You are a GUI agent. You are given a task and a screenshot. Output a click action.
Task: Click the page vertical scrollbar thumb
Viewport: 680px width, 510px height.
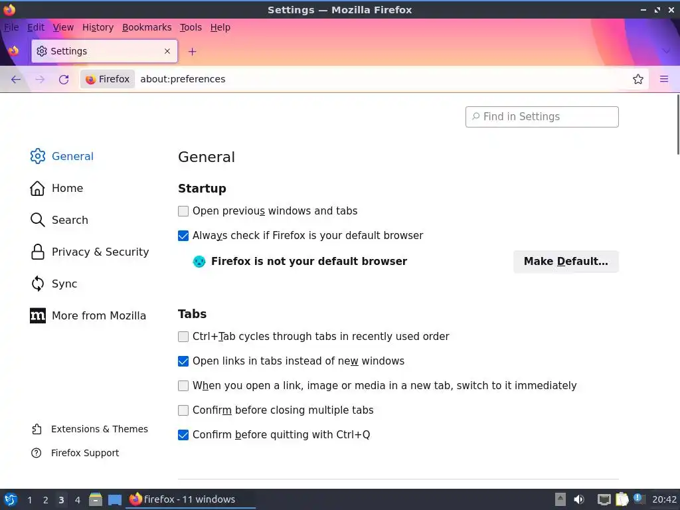tap(678, 124)
